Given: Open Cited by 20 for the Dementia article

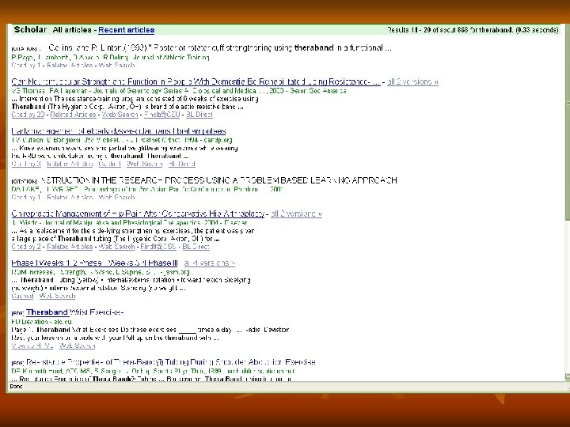Looking at the screenshot, I should pos(28,115).
